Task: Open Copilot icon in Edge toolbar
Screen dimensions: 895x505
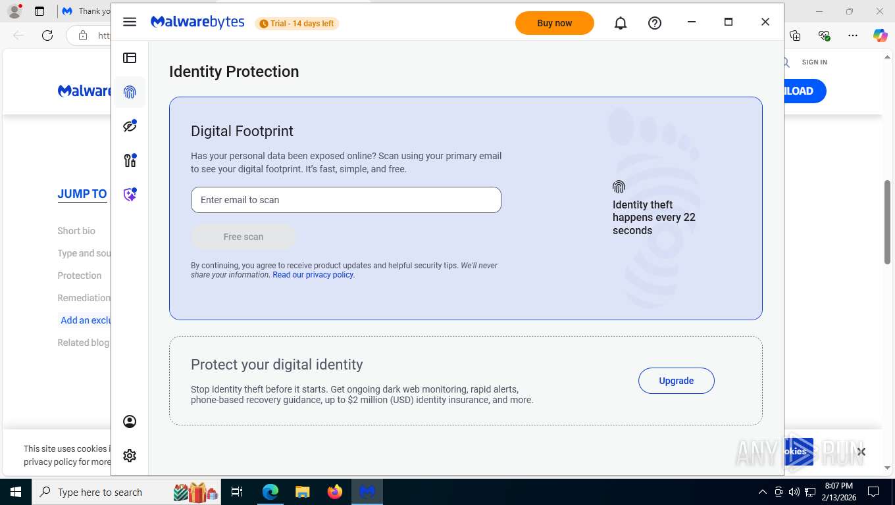Action: 881,36
